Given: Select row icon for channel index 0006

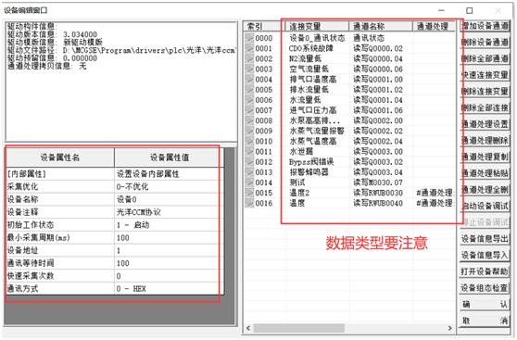Looking at the screenshot, I should coord(249,100).
